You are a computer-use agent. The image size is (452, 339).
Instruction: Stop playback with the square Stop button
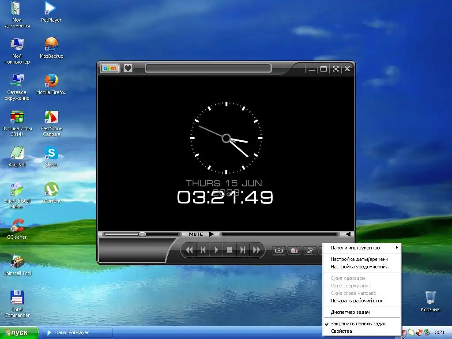tap(230, 250)
